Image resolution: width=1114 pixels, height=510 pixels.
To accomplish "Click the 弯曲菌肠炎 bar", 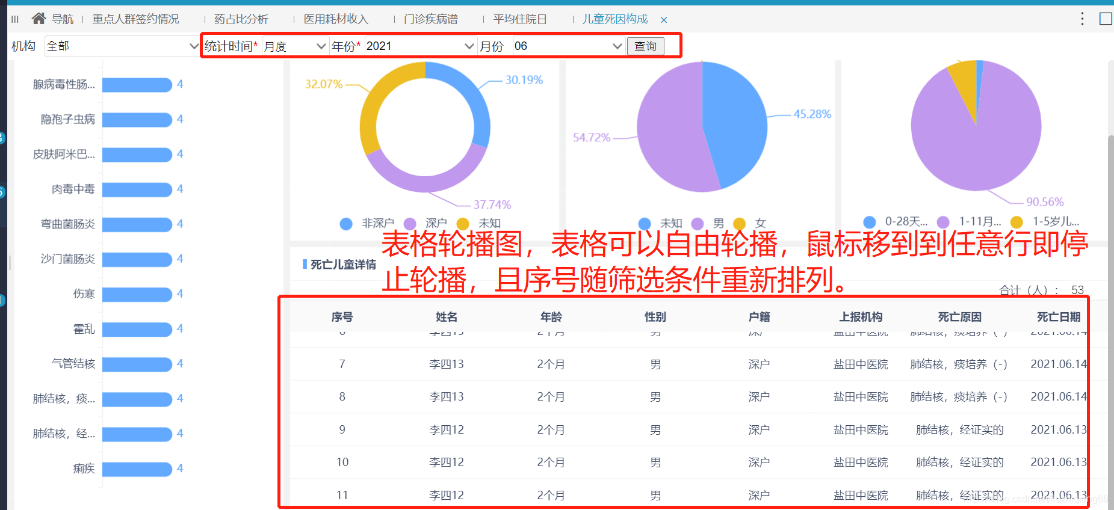I will click(x=137, y=224).
